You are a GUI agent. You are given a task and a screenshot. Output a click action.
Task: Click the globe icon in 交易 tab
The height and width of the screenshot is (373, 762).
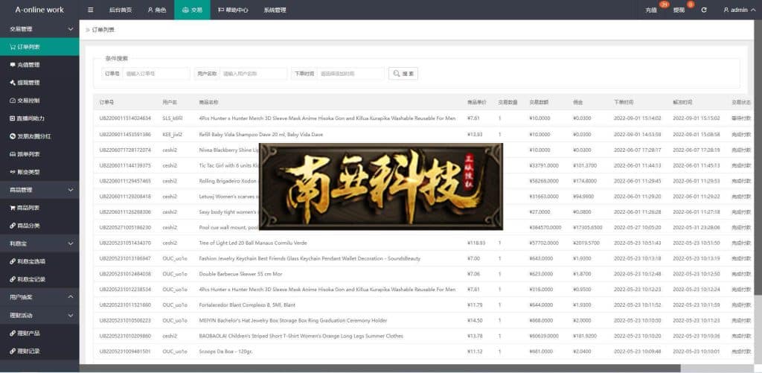tap(185, 10)
